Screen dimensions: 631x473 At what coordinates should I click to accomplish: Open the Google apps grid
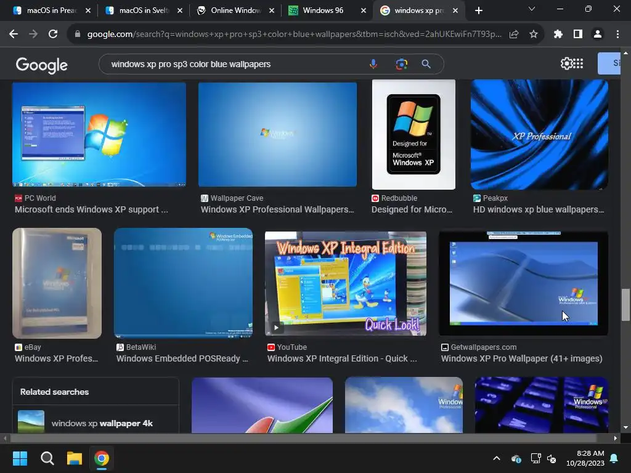point(578,63)
